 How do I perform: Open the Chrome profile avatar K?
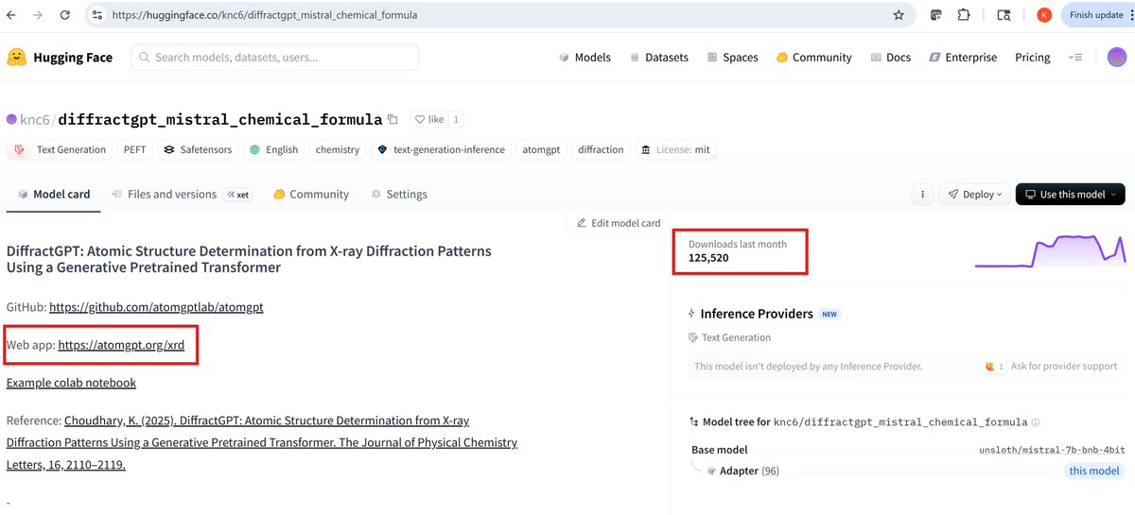point(1044,15)
